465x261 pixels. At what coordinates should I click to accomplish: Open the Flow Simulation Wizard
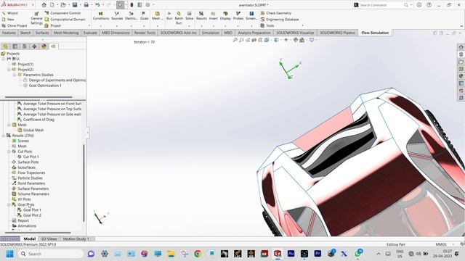coord(10,13)
